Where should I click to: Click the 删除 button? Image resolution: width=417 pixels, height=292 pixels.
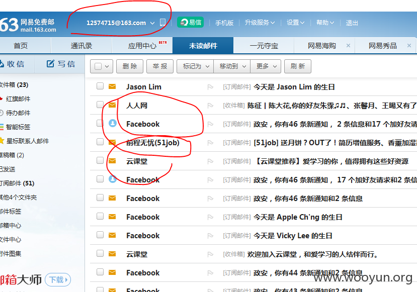coord(130,66)
